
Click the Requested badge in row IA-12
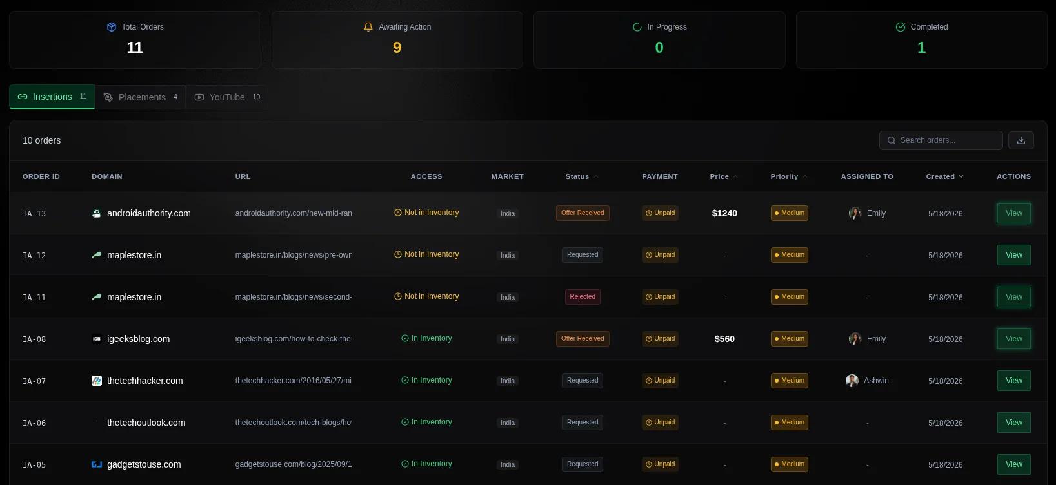[x=583, y=255]
